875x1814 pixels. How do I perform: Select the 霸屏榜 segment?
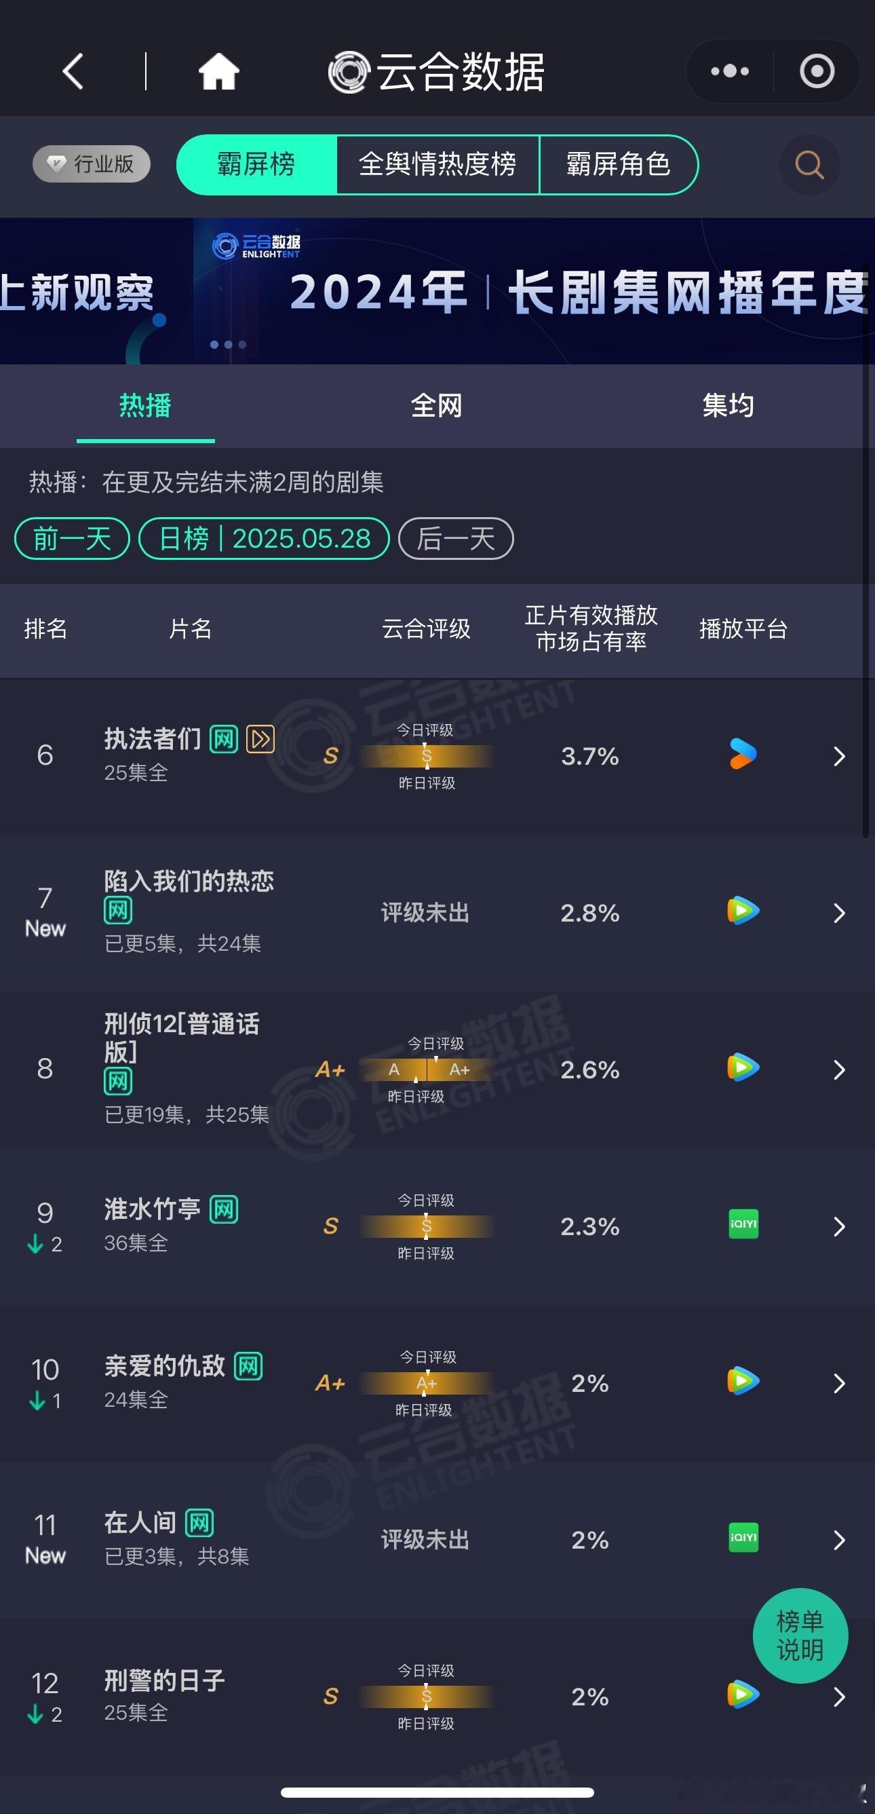pos(256,165)
